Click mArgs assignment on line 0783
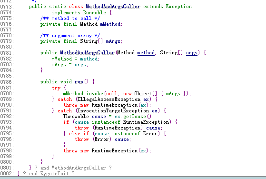The image size is (266, 179). (59, 65)
